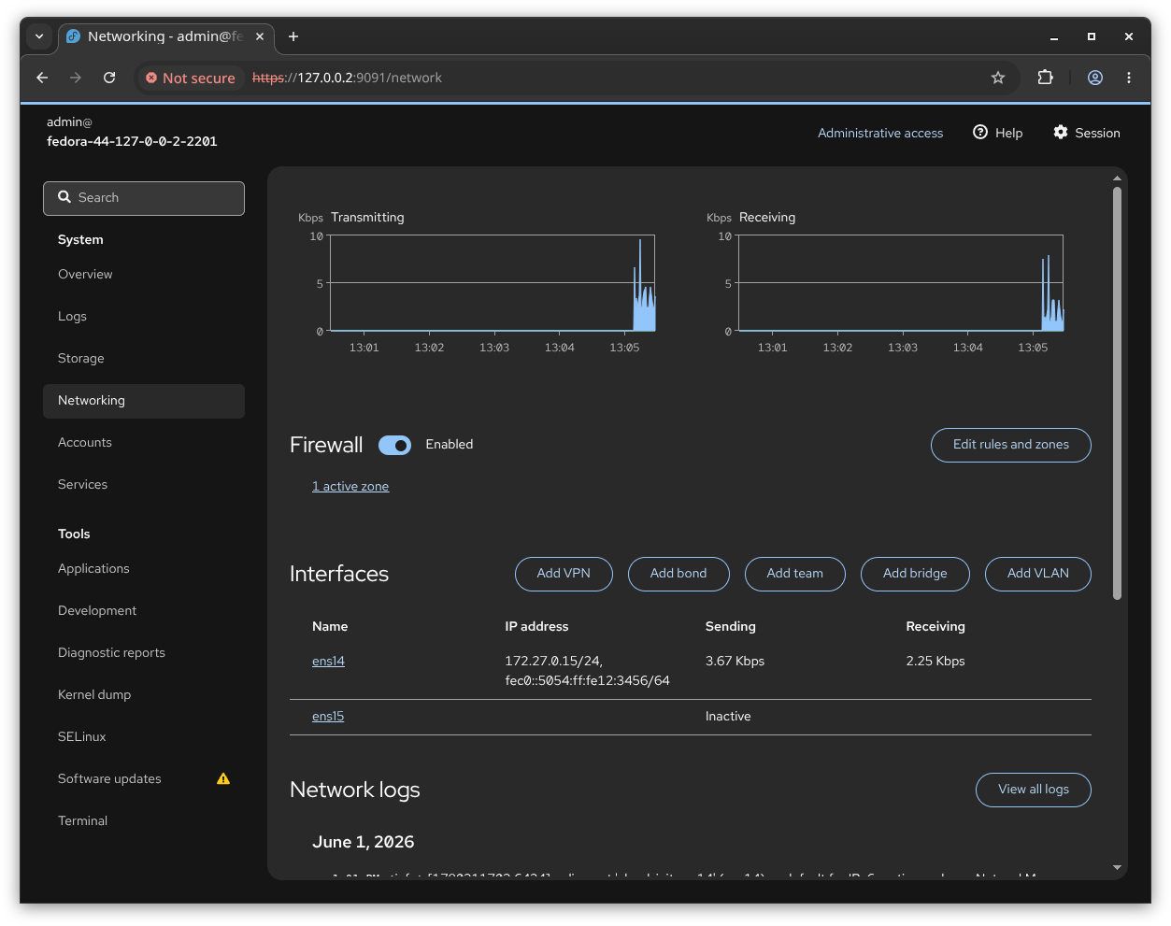Click Add VLAN button

(1038, 574)
